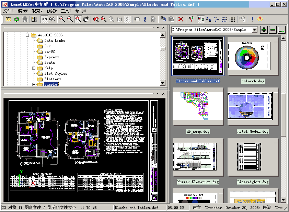Click the blue info icon
289x212 pixels.
pyautogui.click(x=145, y=19)
